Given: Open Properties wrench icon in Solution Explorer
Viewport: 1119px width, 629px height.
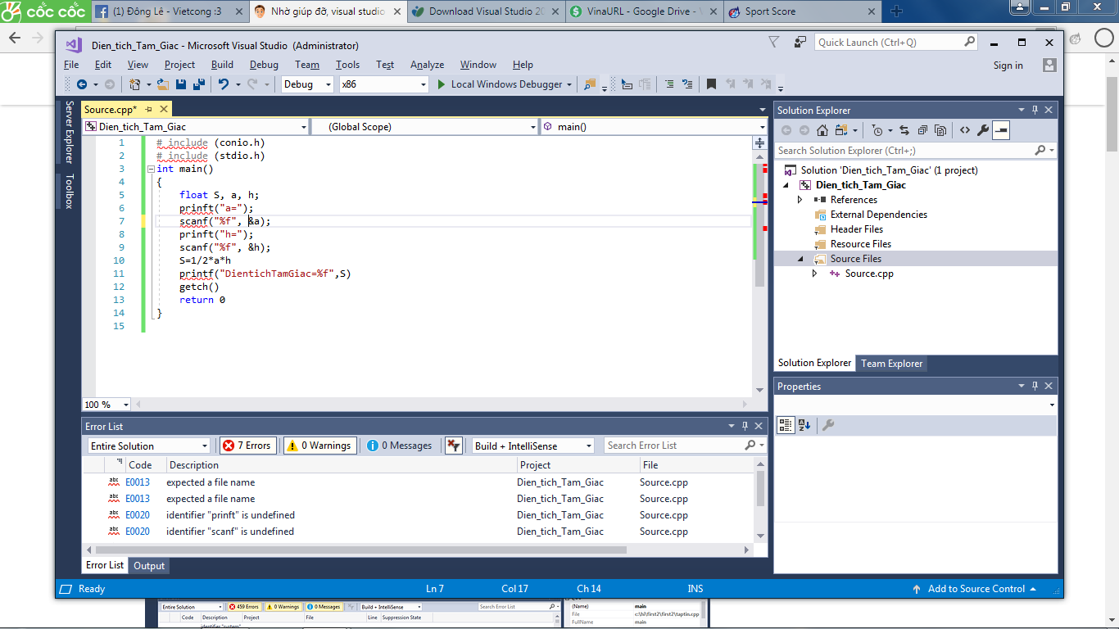Looking at the screenshot, I should tap(983, 130).
